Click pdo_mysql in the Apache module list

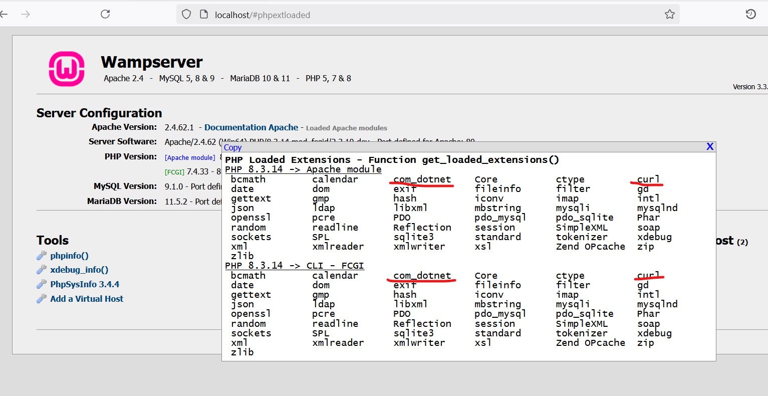click(x=500, y=218)
